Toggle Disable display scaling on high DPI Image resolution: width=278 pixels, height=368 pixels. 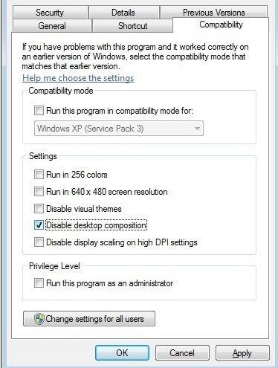tap(39, 242)
